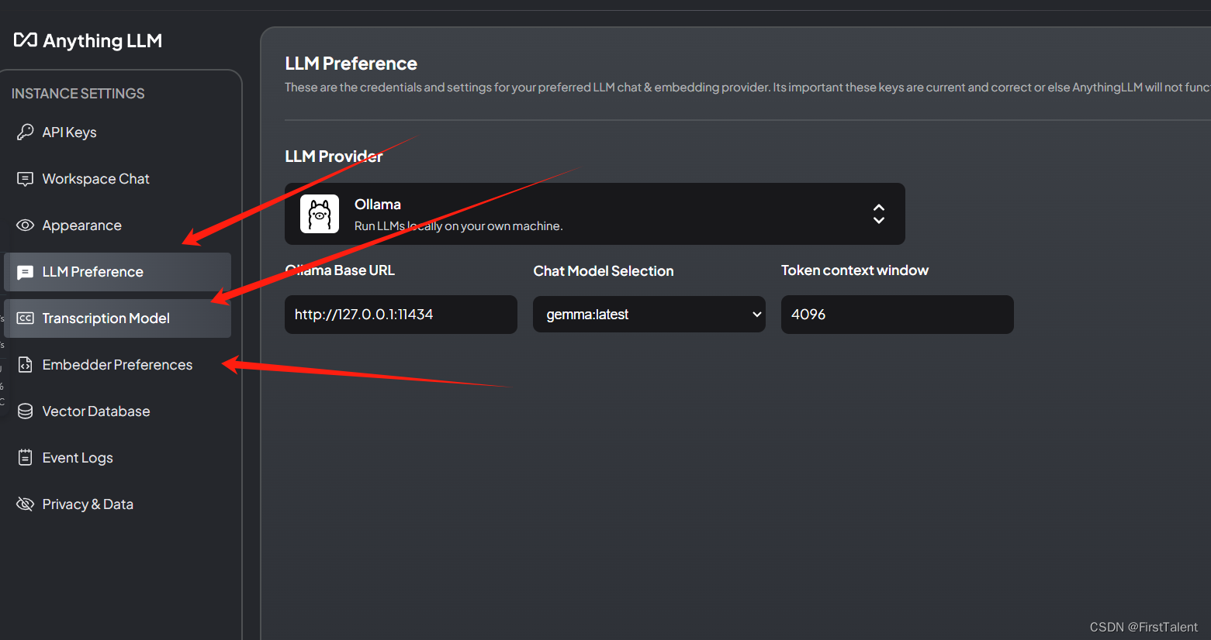This screenshot has width=1211, height=640.
Task: Focus the Ollama Base URL field
Action: point(401,315)
